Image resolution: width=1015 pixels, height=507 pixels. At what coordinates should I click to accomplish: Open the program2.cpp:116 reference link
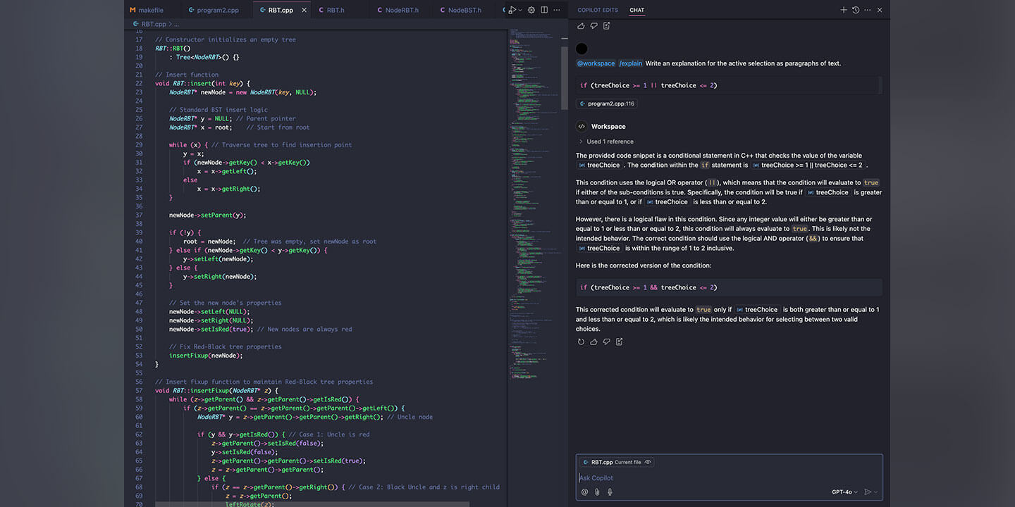tap(606, 104)
